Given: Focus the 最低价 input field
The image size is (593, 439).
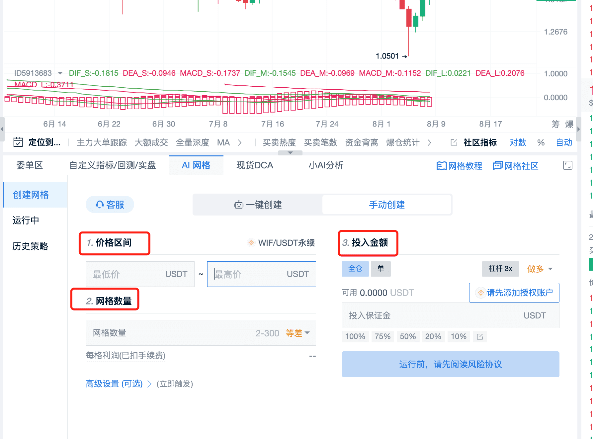Looking at the screenshot, I should tap(140, 274).
